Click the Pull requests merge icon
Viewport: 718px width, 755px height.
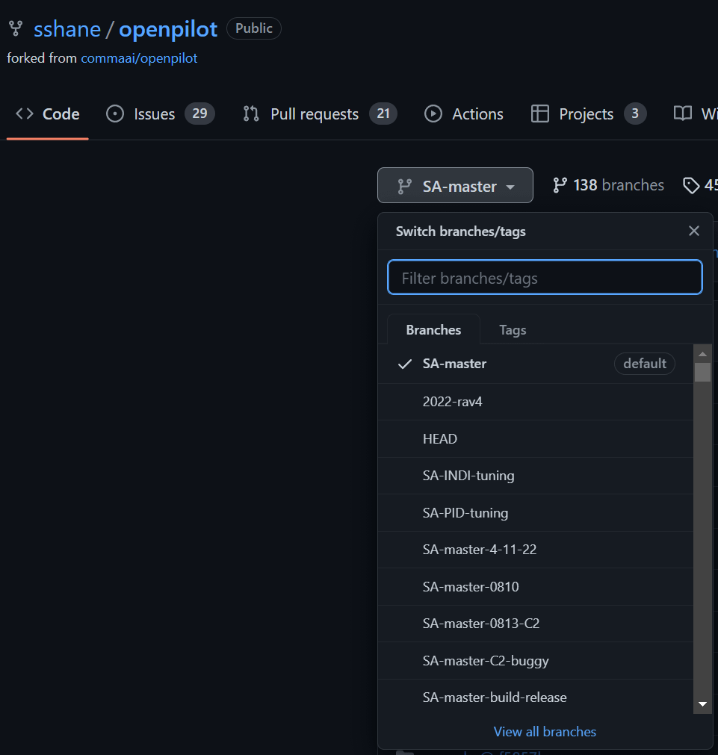(x=251, y=114)
